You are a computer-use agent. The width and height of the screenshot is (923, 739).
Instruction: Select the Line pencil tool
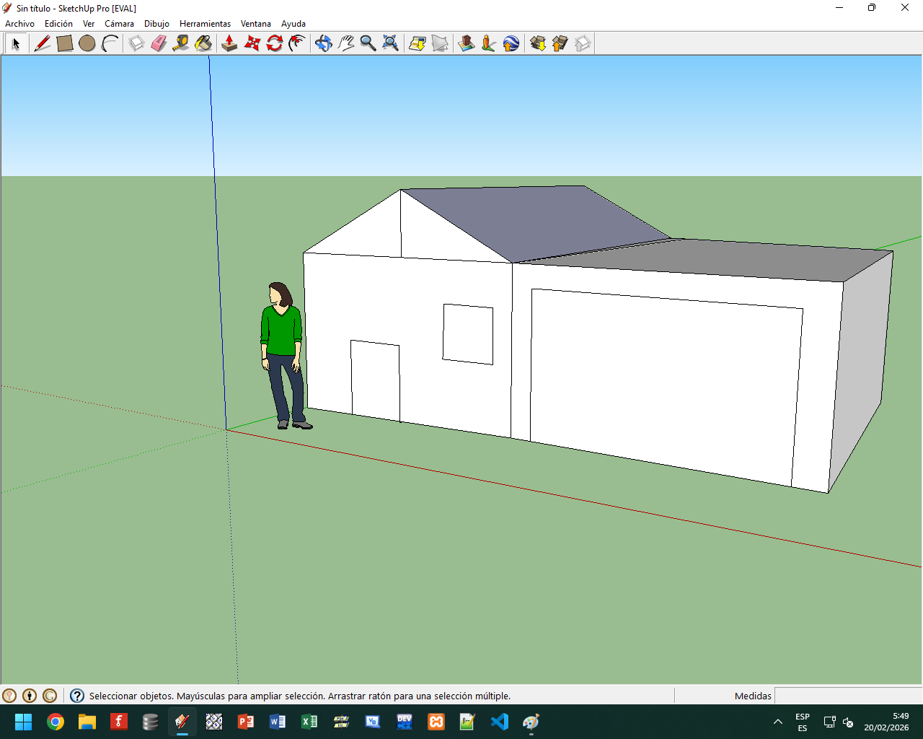pyautogui.click(x=43, y=43)
